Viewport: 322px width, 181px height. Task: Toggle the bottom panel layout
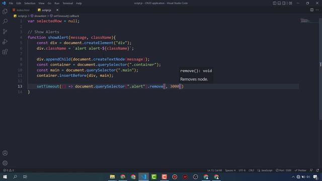pos(279,3)
